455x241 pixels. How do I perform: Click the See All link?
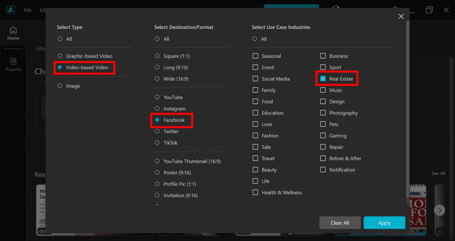click(438, 174)
